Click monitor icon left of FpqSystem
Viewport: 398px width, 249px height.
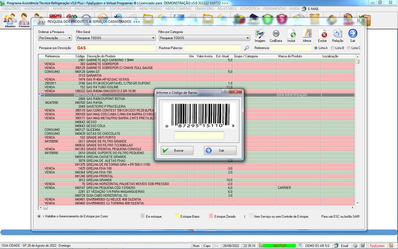pos(363,246)
